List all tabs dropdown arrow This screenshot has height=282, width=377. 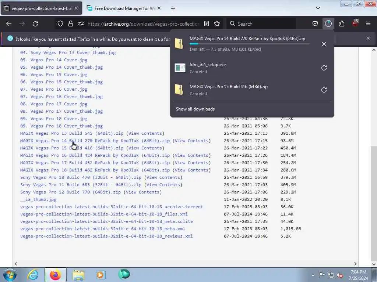[x=318, y=8]
